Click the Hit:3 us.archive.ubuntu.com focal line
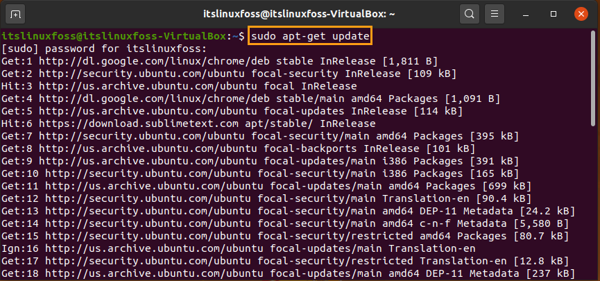This screenshot has width=600, height=281. [179, 86]
